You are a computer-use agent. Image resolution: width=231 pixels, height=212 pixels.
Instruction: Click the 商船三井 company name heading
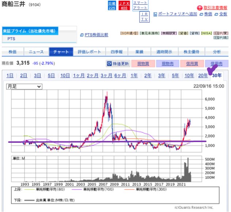click(14, 4)
